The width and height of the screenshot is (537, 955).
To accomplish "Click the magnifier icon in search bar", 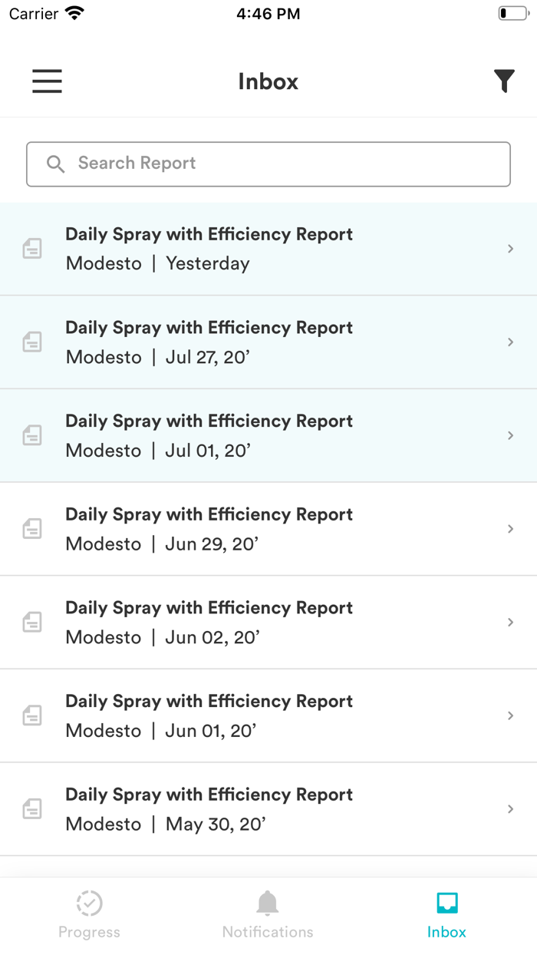I will 56,164.
